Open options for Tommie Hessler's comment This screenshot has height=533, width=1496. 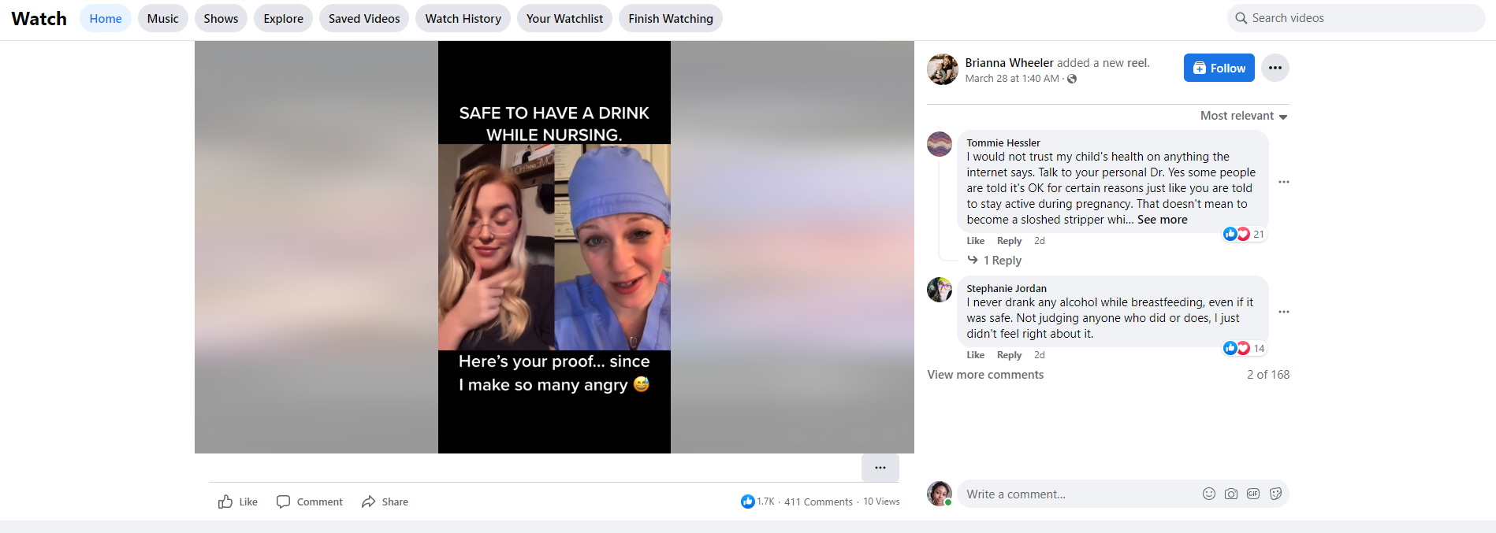1284,182
